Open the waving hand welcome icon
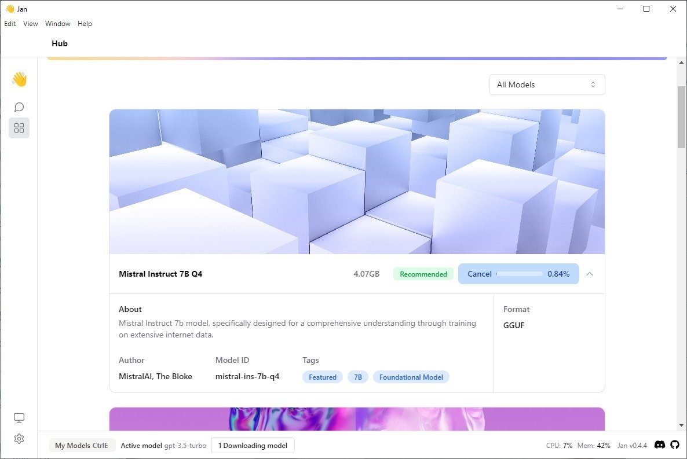Viewport: 687px width, 459px height. [19, 79]
